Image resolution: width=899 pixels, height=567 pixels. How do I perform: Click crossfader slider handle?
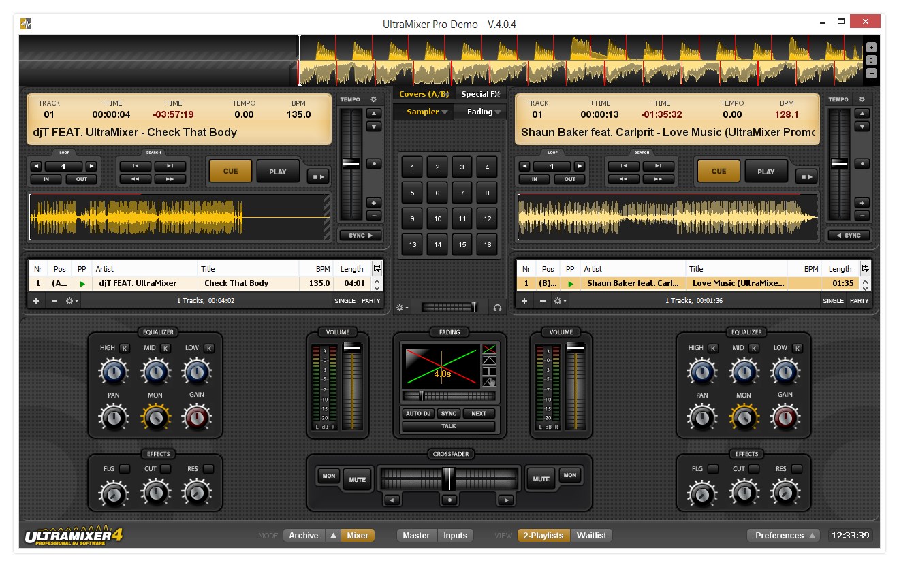(448, 479)
